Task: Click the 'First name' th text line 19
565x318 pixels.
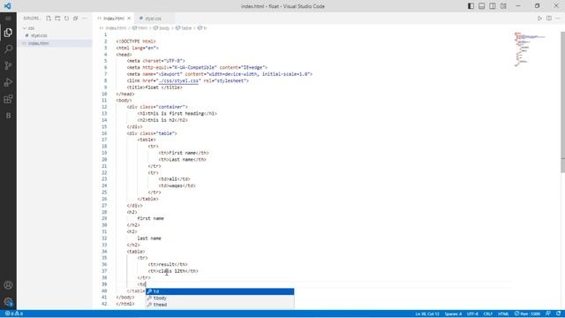Action: click(182, 153)
